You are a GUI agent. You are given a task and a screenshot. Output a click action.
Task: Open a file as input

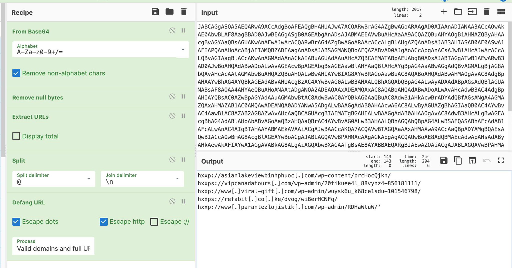pyautogui.click(x=458, y=11)
